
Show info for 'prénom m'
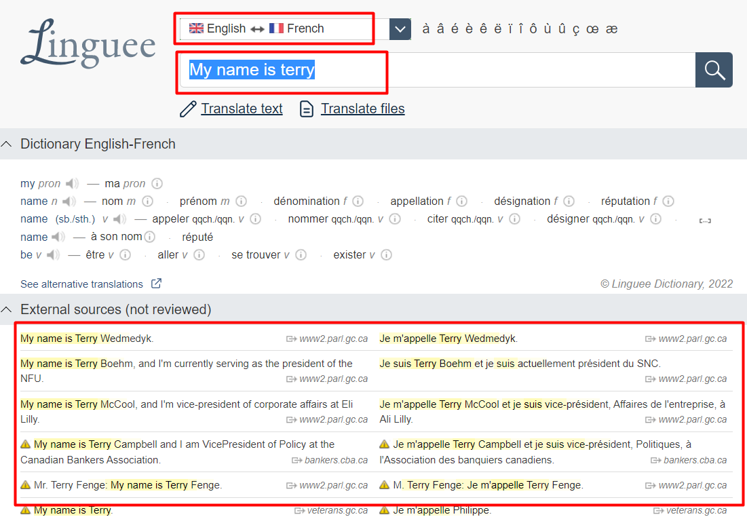click(242, 201)
